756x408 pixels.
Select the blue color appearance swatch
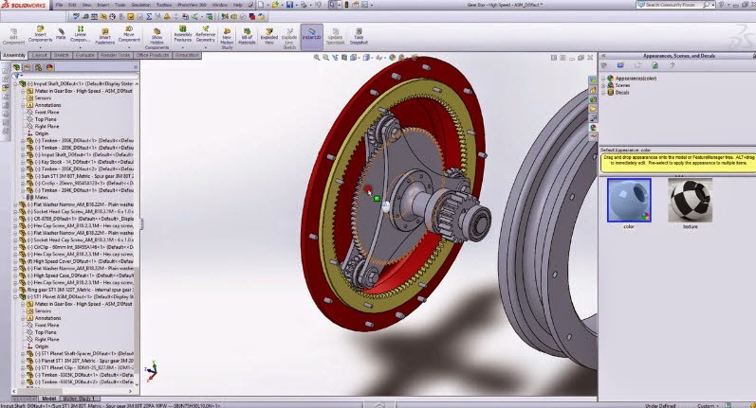coord(629,200)
